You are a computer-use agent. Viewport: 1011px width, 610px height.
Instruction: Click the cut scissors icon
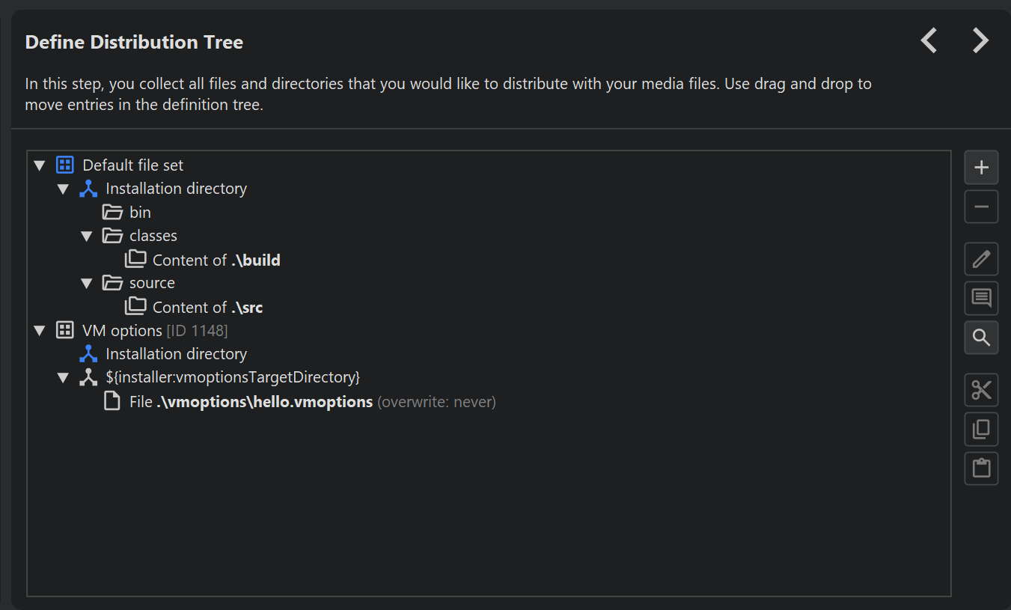pyautogui.click(x=981, y=390)
